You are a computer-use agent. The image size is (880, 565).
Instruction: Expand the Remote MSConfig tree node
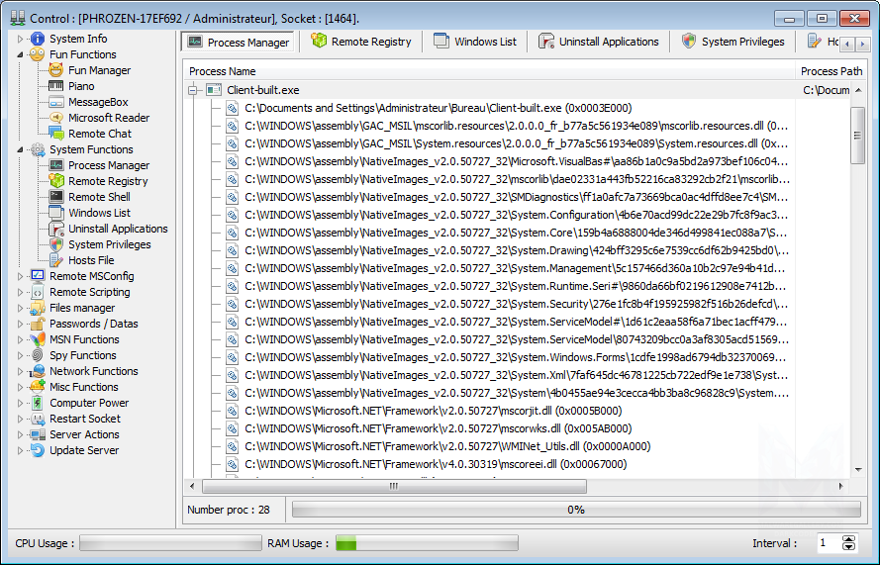coord(20,276)
